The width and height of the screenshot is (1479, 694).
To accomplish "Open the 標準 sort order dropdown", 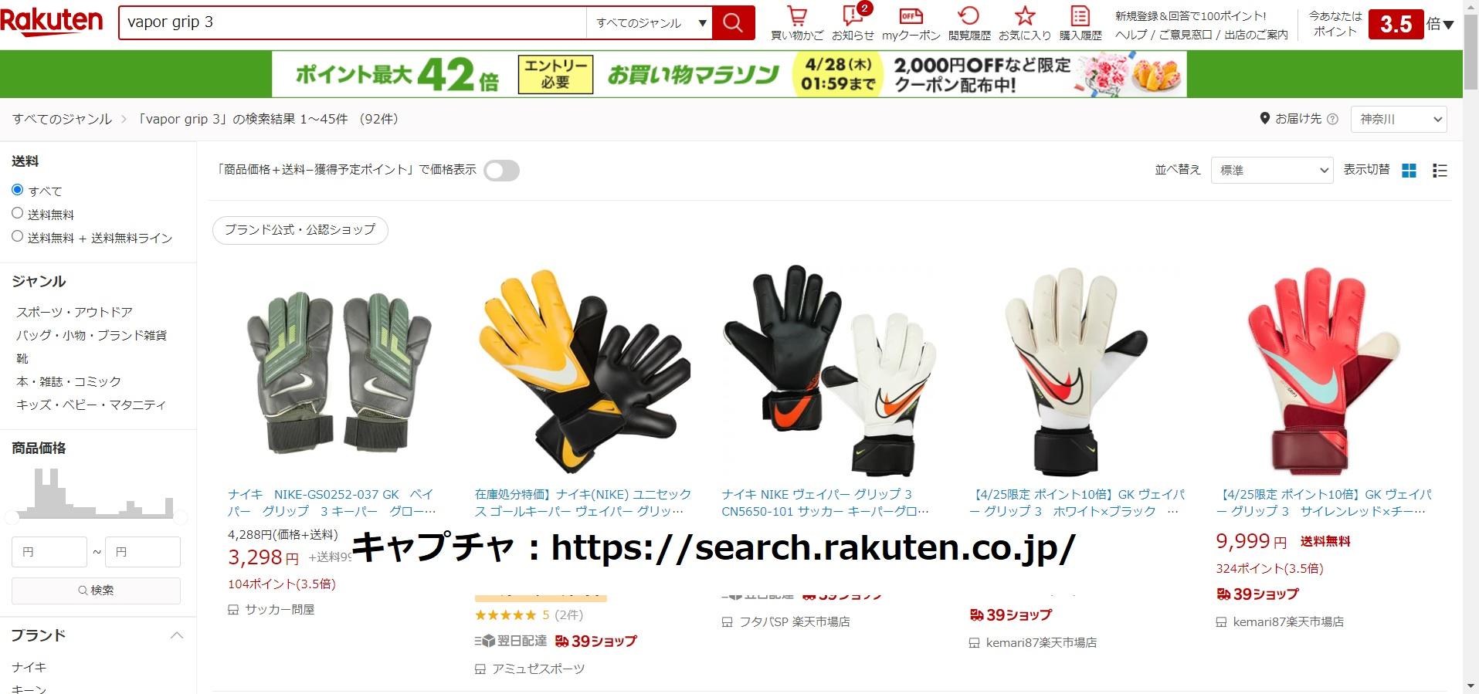I will pyautogui.click(x=1272, y=170).
